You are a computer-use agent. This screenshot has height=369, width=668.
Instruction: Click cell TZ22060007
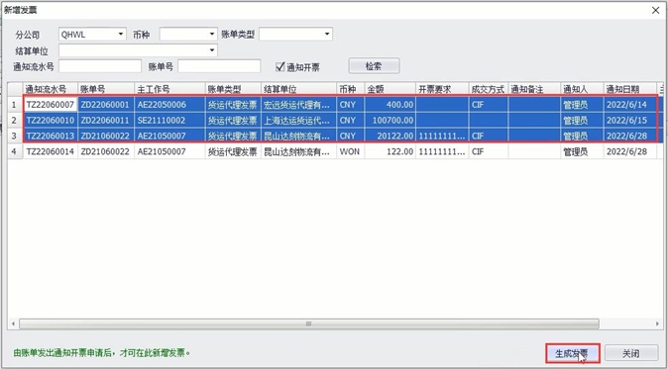point(50,105)
